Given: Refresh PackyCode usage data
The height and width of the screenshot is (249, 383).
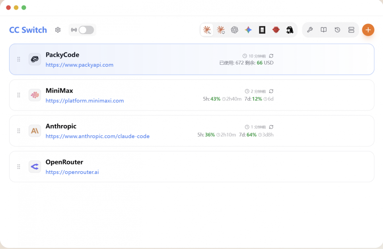Looking at the screenshot, I should point(271,56).
